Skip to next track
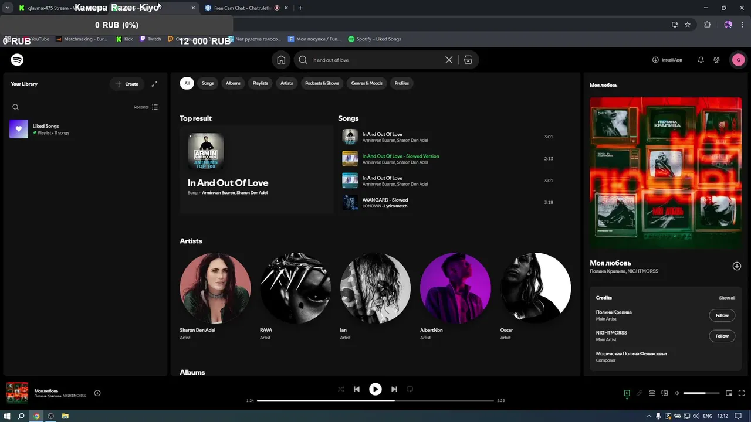 point(394,389)
